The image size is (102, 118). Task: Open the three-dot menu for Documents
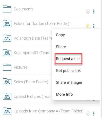pyautogui.click(x=94, y=12)
